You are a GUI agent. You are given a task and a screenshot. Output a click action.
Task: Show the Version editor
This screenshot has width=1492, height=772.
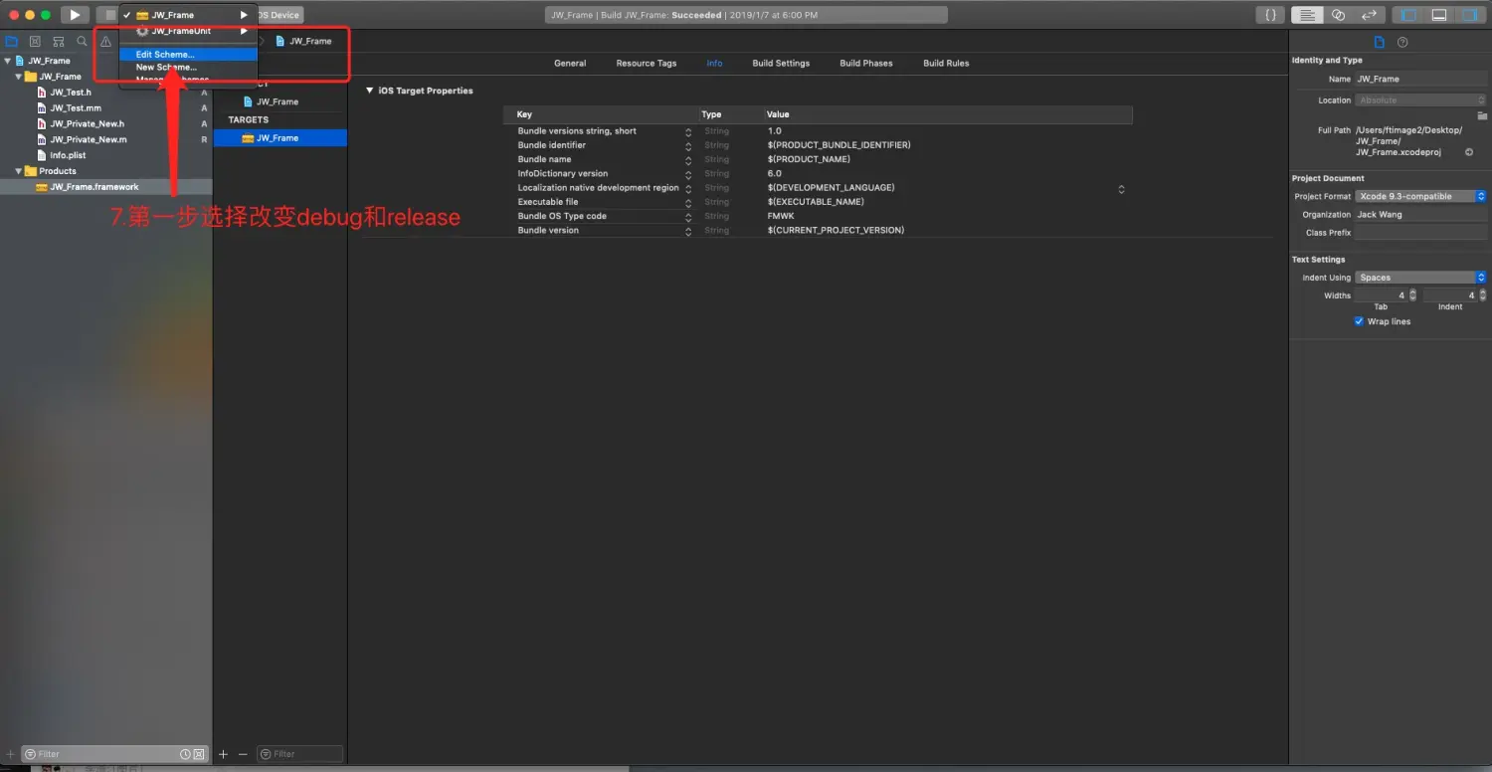coord(1370,15)
